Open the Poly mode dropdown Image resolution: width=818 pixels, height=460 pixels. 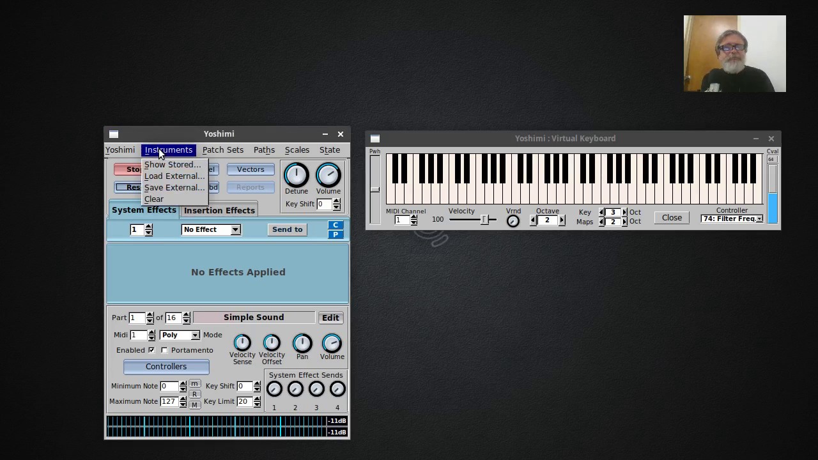[x=180, y=335]
